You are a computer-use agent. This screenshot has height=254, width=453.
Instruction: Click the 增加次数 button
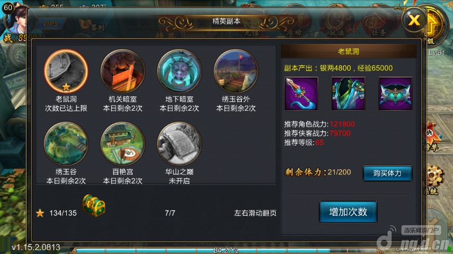[348, 212]
